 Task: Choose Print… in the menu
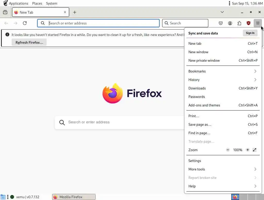click(223, 116)
